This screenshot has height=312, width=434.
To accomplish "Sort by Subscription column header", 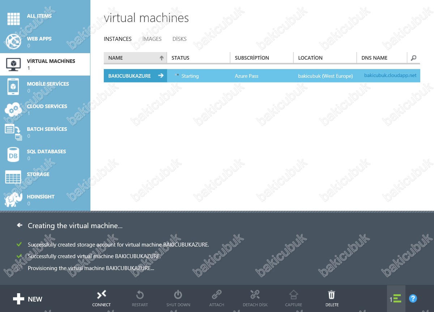I will pyautogui.click(x=261, y=58).
